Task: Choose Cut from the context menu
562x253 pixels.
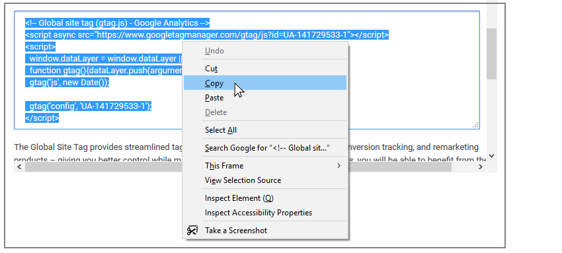Action: click(x=265, y=68)
